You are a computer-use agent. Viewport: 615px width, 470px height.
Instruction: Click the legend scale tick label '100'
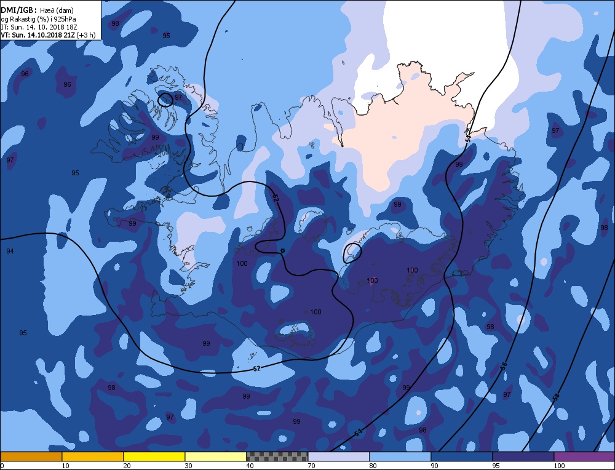[559, 466]
